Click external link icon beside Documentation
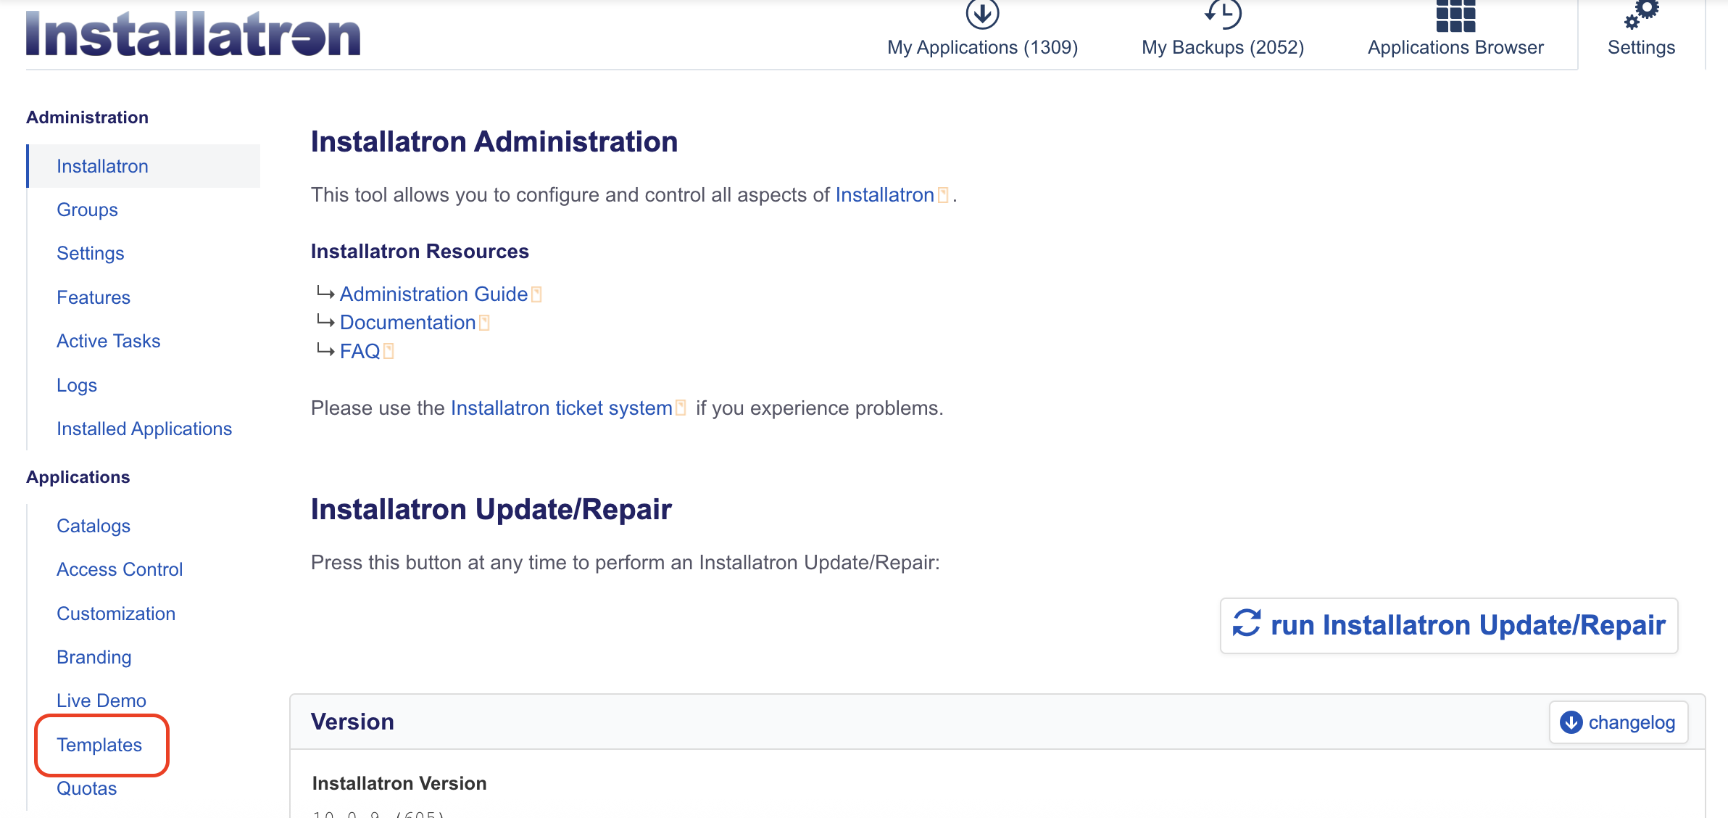This screenshot has height=818, width=1728. tap(484, 323)
